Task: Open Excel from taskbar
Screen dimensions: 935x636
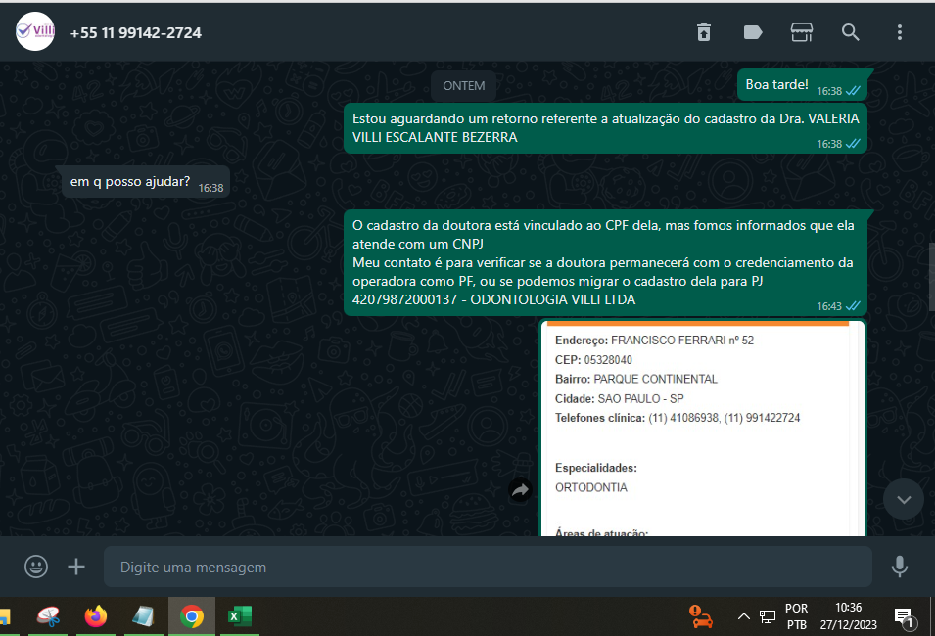Action: [240, 616]
